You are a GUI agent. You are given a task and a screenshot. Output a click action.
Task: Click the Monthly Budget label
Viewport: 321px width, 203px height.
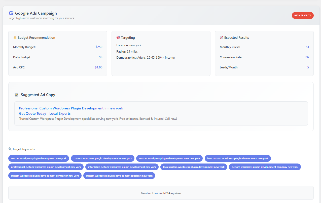24,47
